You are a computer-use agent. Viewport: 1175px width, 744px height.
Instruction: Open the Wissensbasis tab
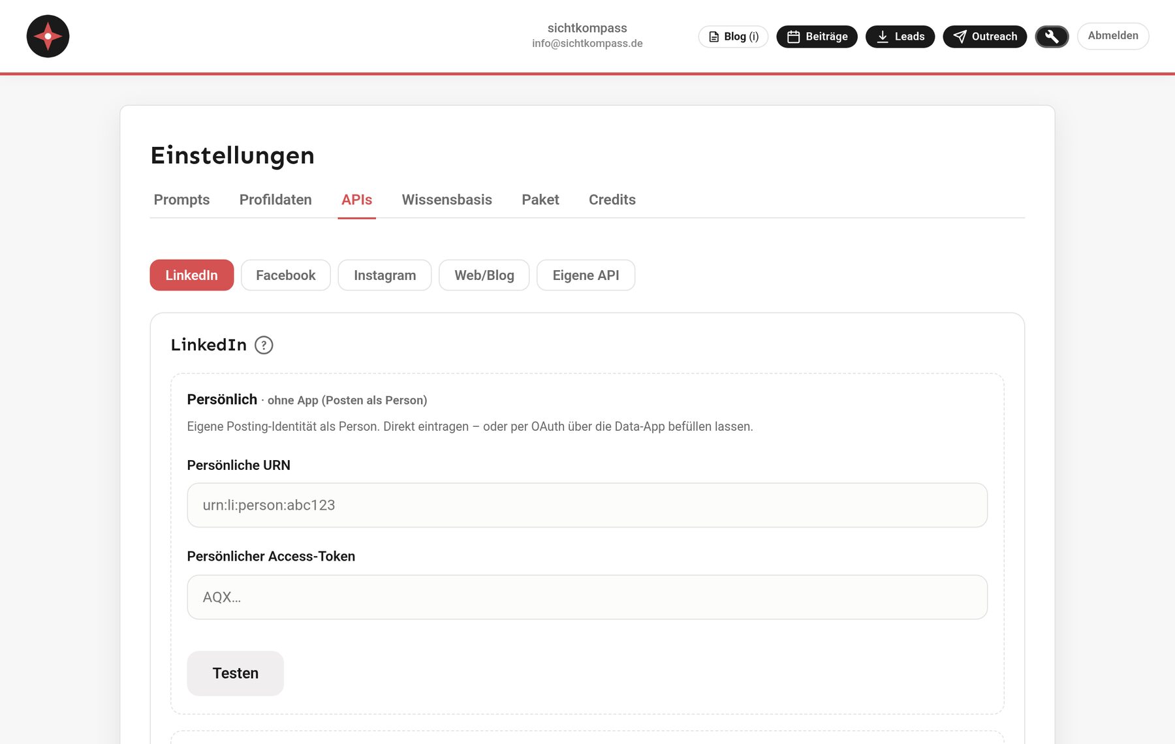pyautogui.click(x=447, y=200)
